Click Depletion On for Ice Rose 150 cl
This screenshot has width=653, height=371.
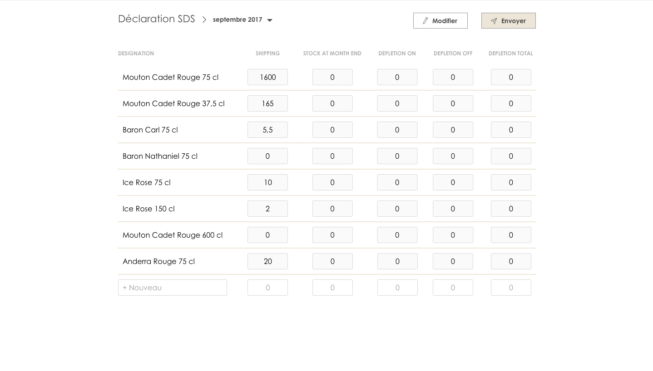click(x=397, y=209)
